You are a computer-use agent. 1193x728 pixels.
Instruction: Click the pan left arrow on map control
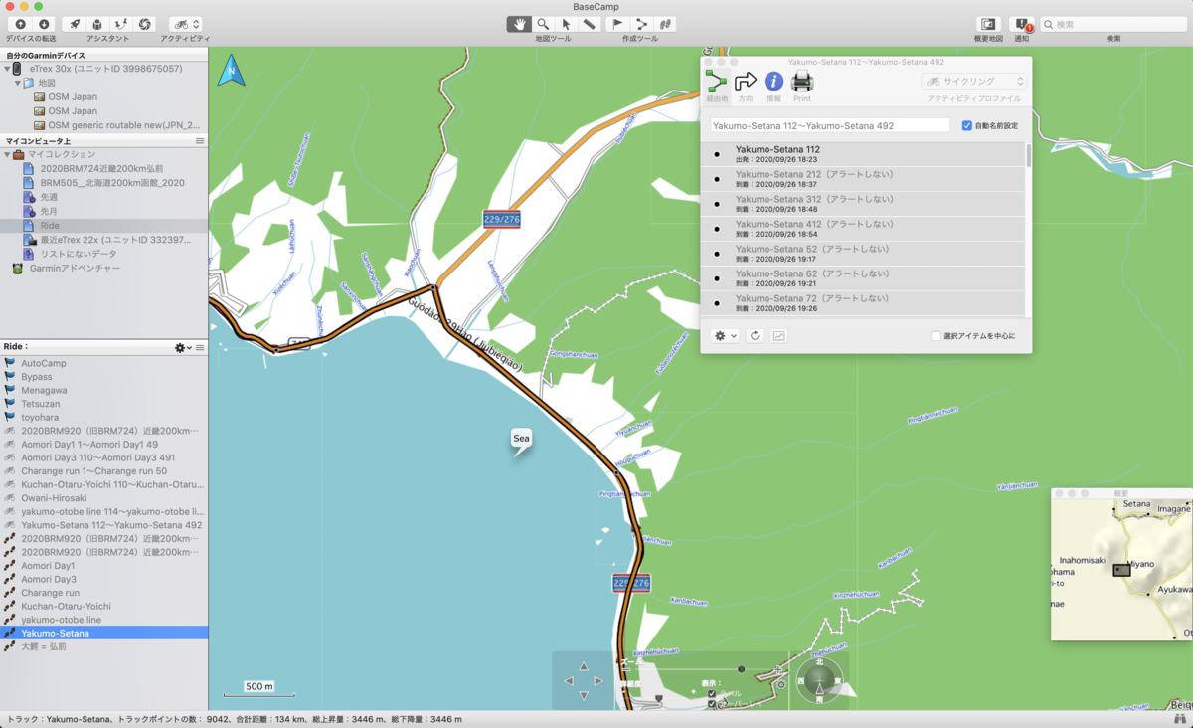click(569, 680)
